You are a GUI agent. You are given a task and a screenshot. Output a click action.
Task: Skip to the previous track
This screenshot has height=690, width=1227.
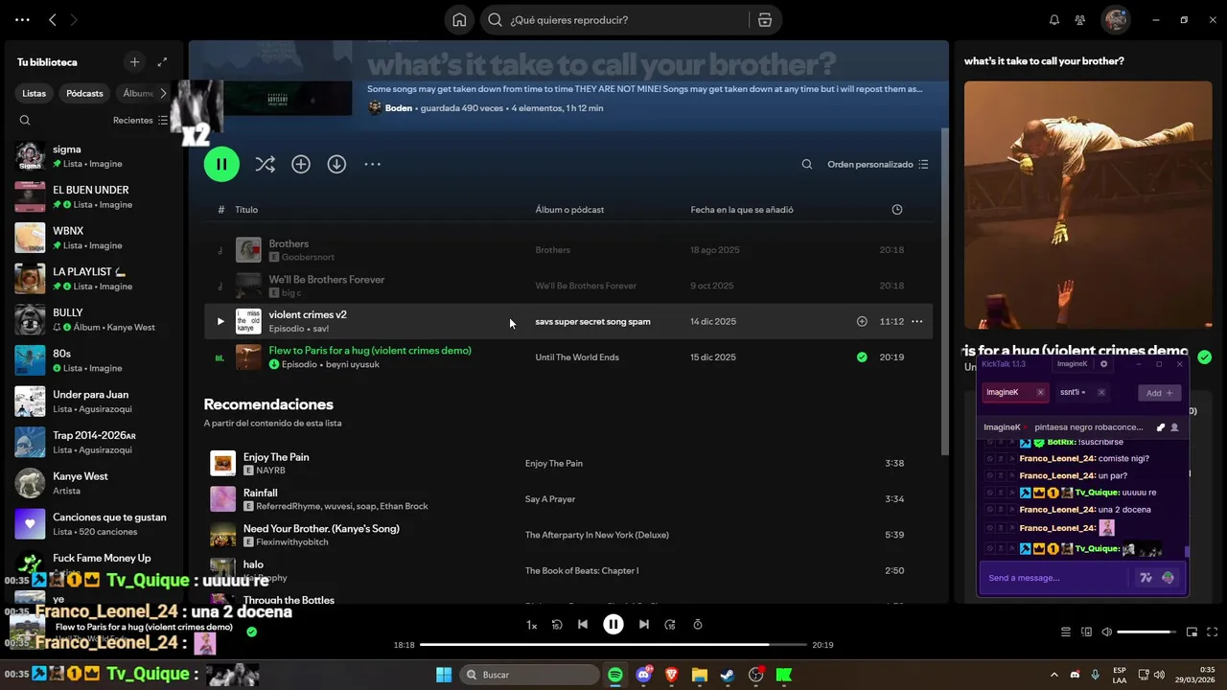pos(583,625)
